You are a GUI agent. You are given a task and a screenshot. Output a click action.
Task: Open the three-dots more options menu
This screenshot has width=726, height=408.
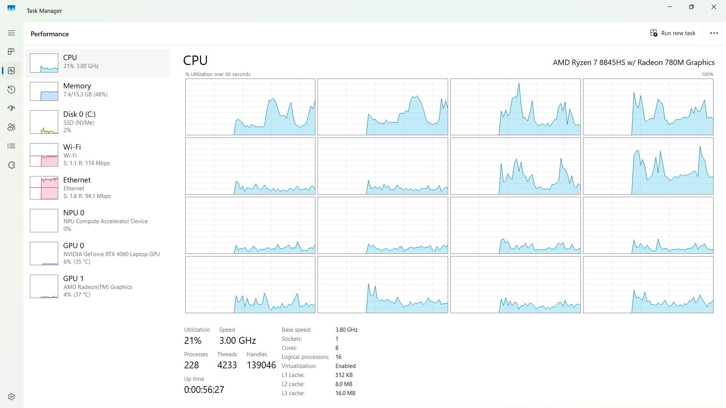714,33
